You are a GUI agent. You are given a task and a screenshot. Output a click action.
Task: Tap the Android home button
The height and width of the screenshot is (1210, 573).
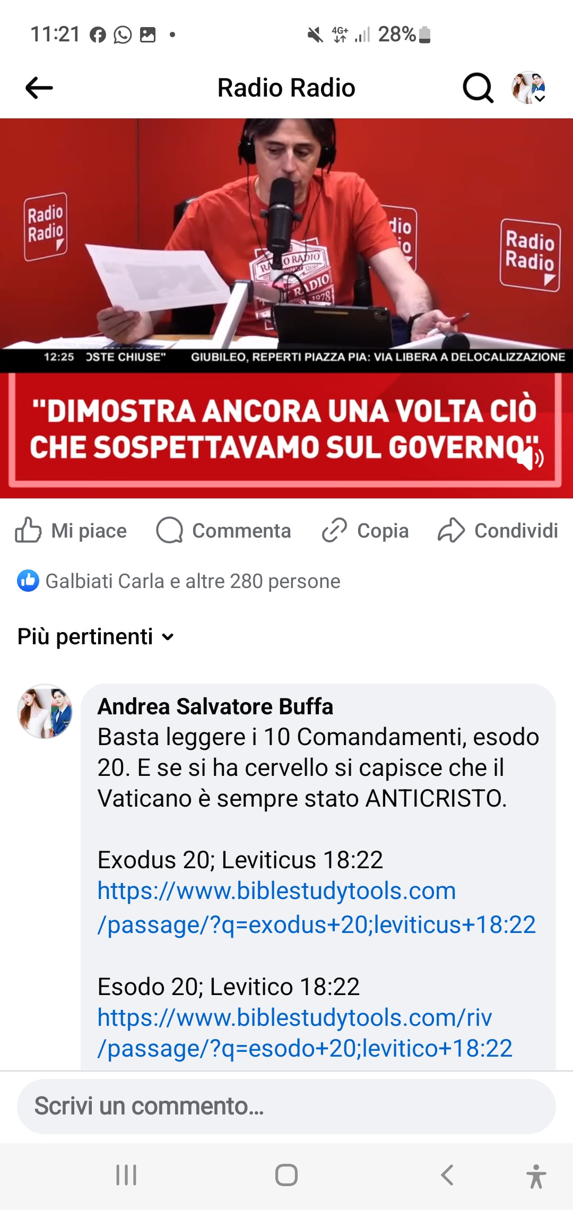click(286, 1175)
